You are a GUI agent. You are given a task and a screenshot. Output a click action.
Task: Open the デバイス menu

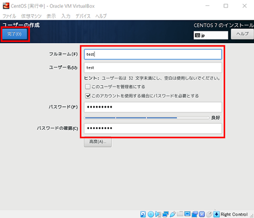[83, 16]
